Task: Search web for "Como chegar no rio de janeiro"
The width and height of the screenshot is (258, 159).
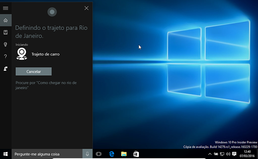Action: [46, 85]
